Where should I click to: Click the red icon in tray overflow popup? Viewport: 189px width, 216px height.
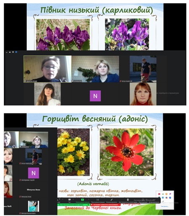click(x=159, y=194)
